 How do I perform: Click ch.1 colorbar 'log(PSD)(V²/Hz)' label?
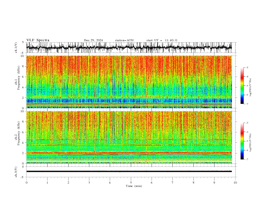click(x=251, y=87)
